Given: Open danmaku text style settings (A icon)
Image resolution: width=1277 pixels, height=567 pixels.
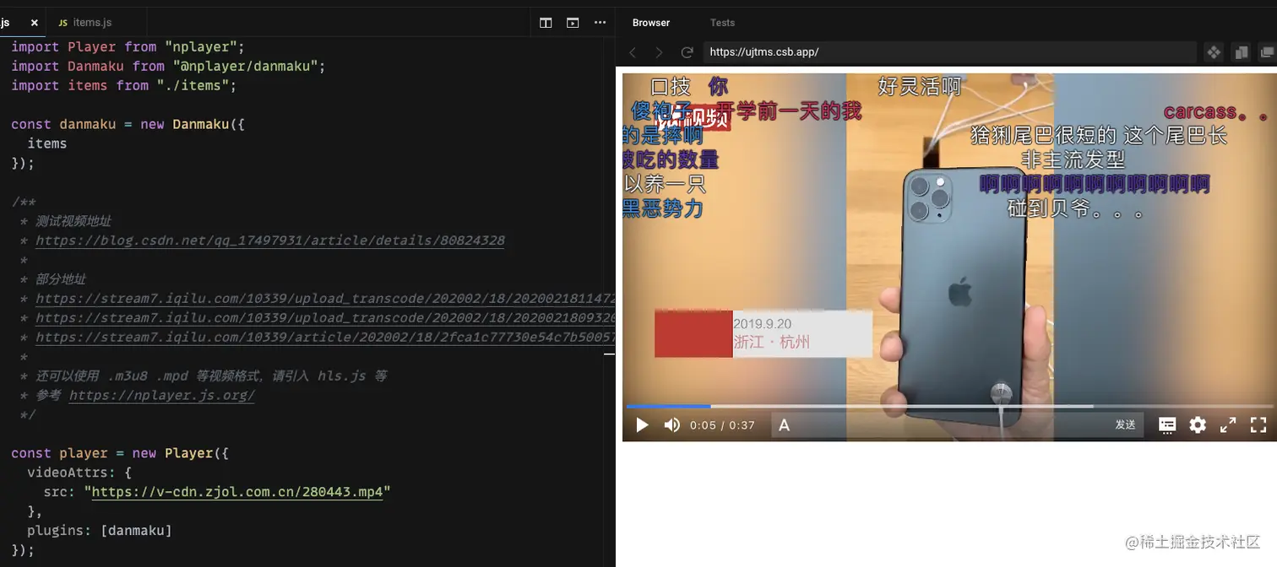Looking at the screenshot, I should click(x=784, y=425).
